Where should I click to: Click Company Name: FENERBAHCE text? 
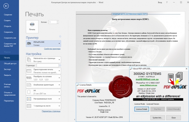[x=104, y=100]
